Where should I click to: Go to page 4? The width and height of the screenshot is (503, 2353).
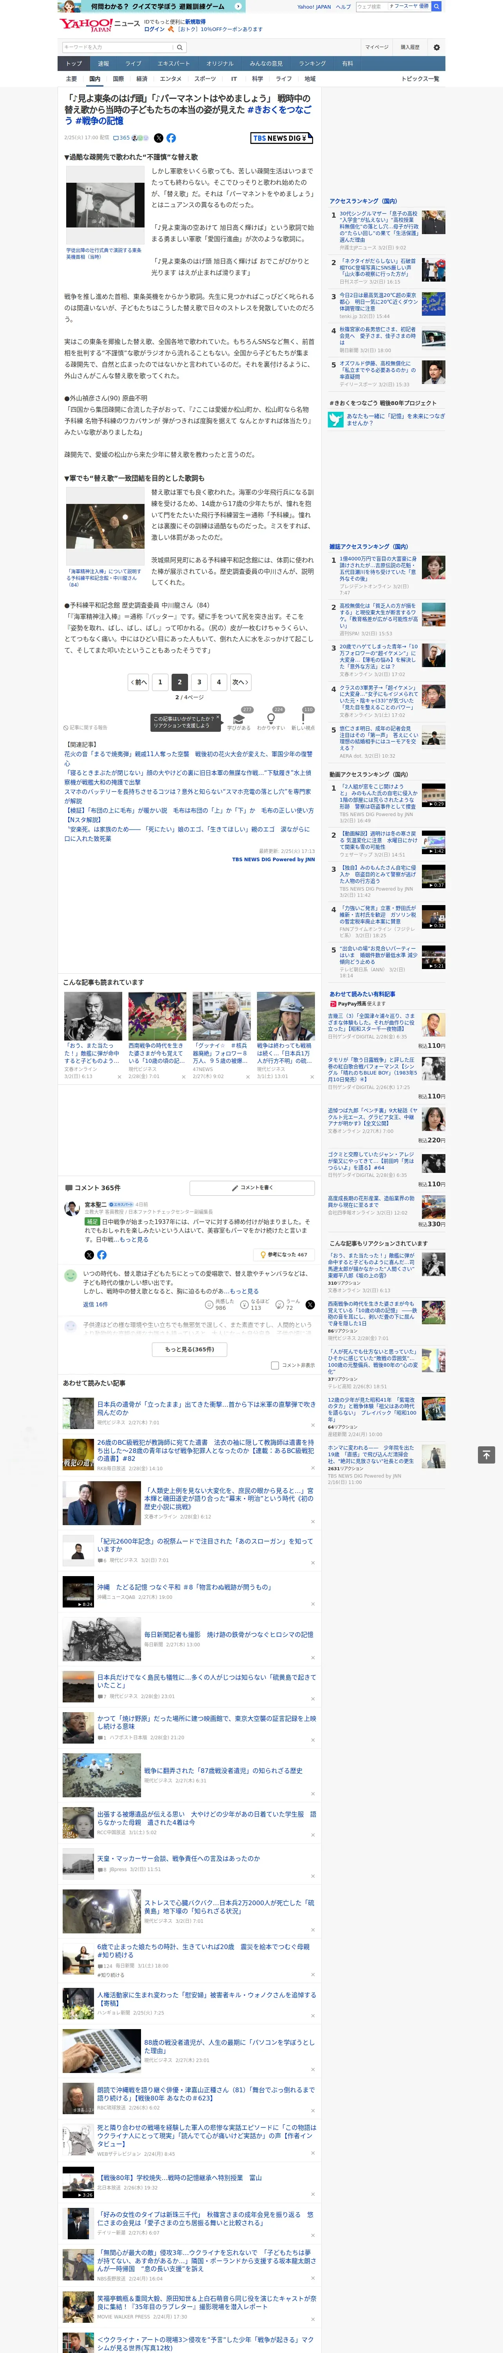[x=218, y=682]
